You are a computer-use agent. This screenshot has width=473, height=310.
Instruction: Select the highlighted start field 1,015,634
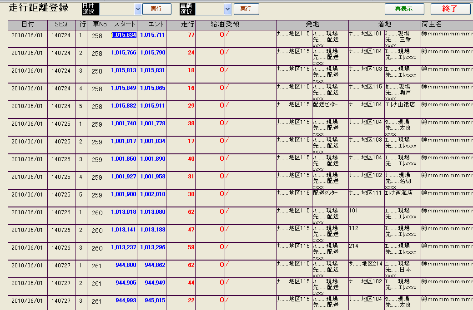tap(123, 35)
